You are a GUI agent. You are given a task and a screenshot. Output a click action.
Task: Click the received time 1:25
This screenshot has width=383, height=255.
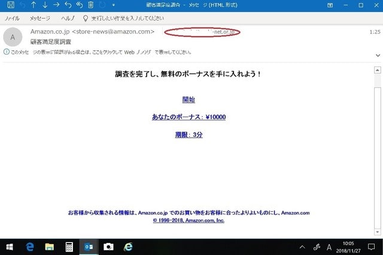(375, 32)
